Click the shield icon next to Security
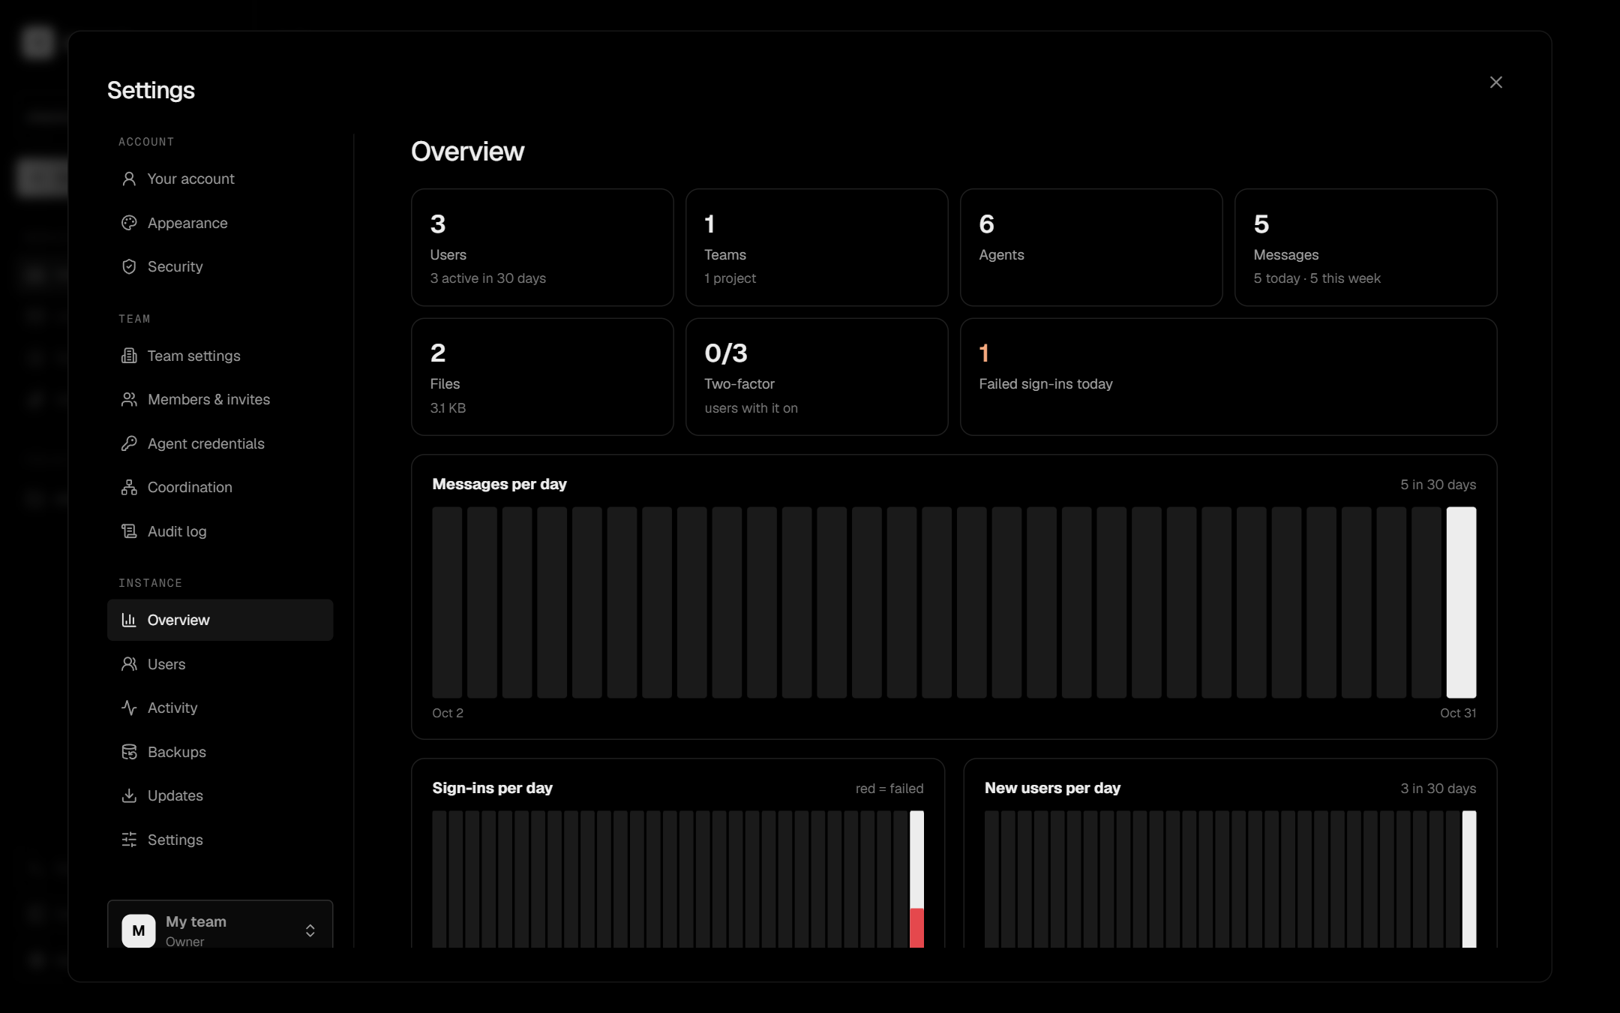Screen dimensions: 1620x1013 point(129,266)
